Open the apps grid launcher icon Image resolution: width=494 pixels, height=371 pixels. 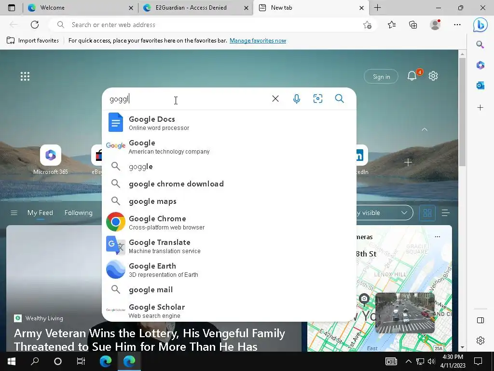25,76
